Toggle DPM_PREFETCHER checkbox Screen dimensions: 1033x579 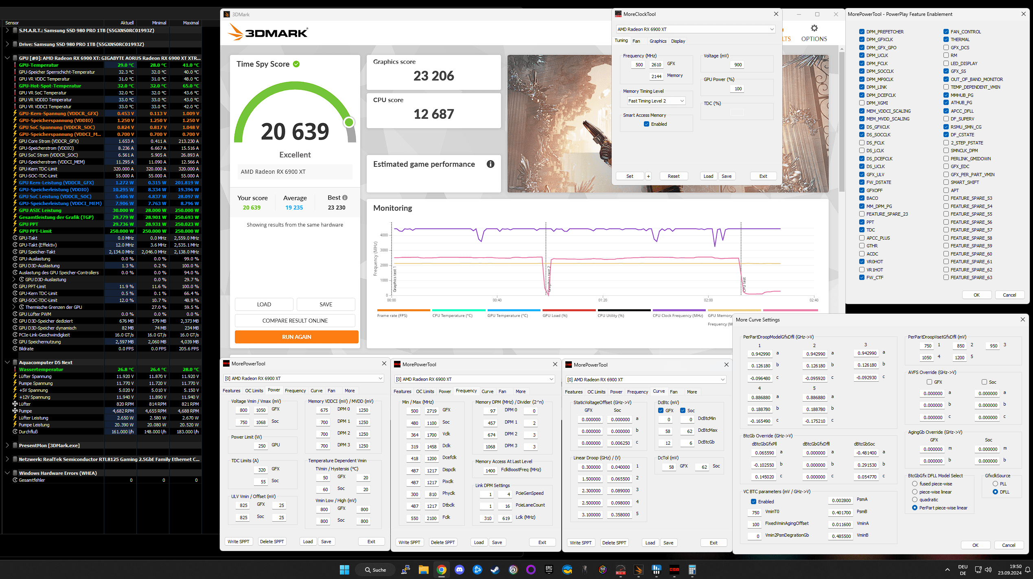point(862,32)
